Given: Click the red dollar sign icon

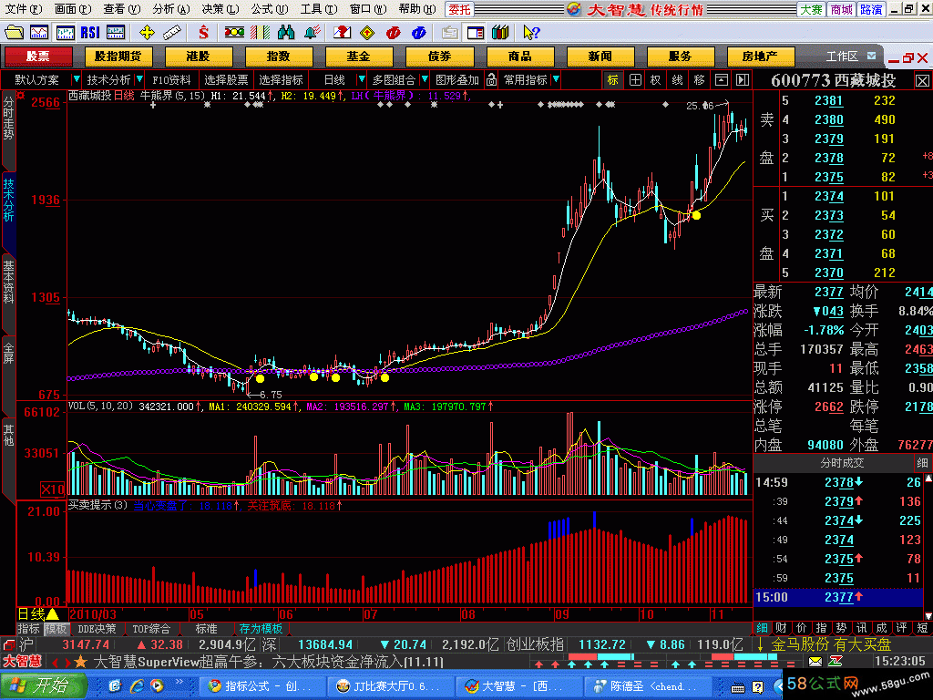Looking at the screenshot, I should pos(203,32).
